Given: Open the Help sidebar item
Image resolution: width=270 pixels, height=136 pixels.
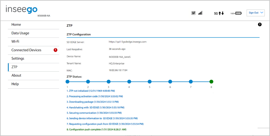Looking at the screenshot, I should [x=33, y=84].
